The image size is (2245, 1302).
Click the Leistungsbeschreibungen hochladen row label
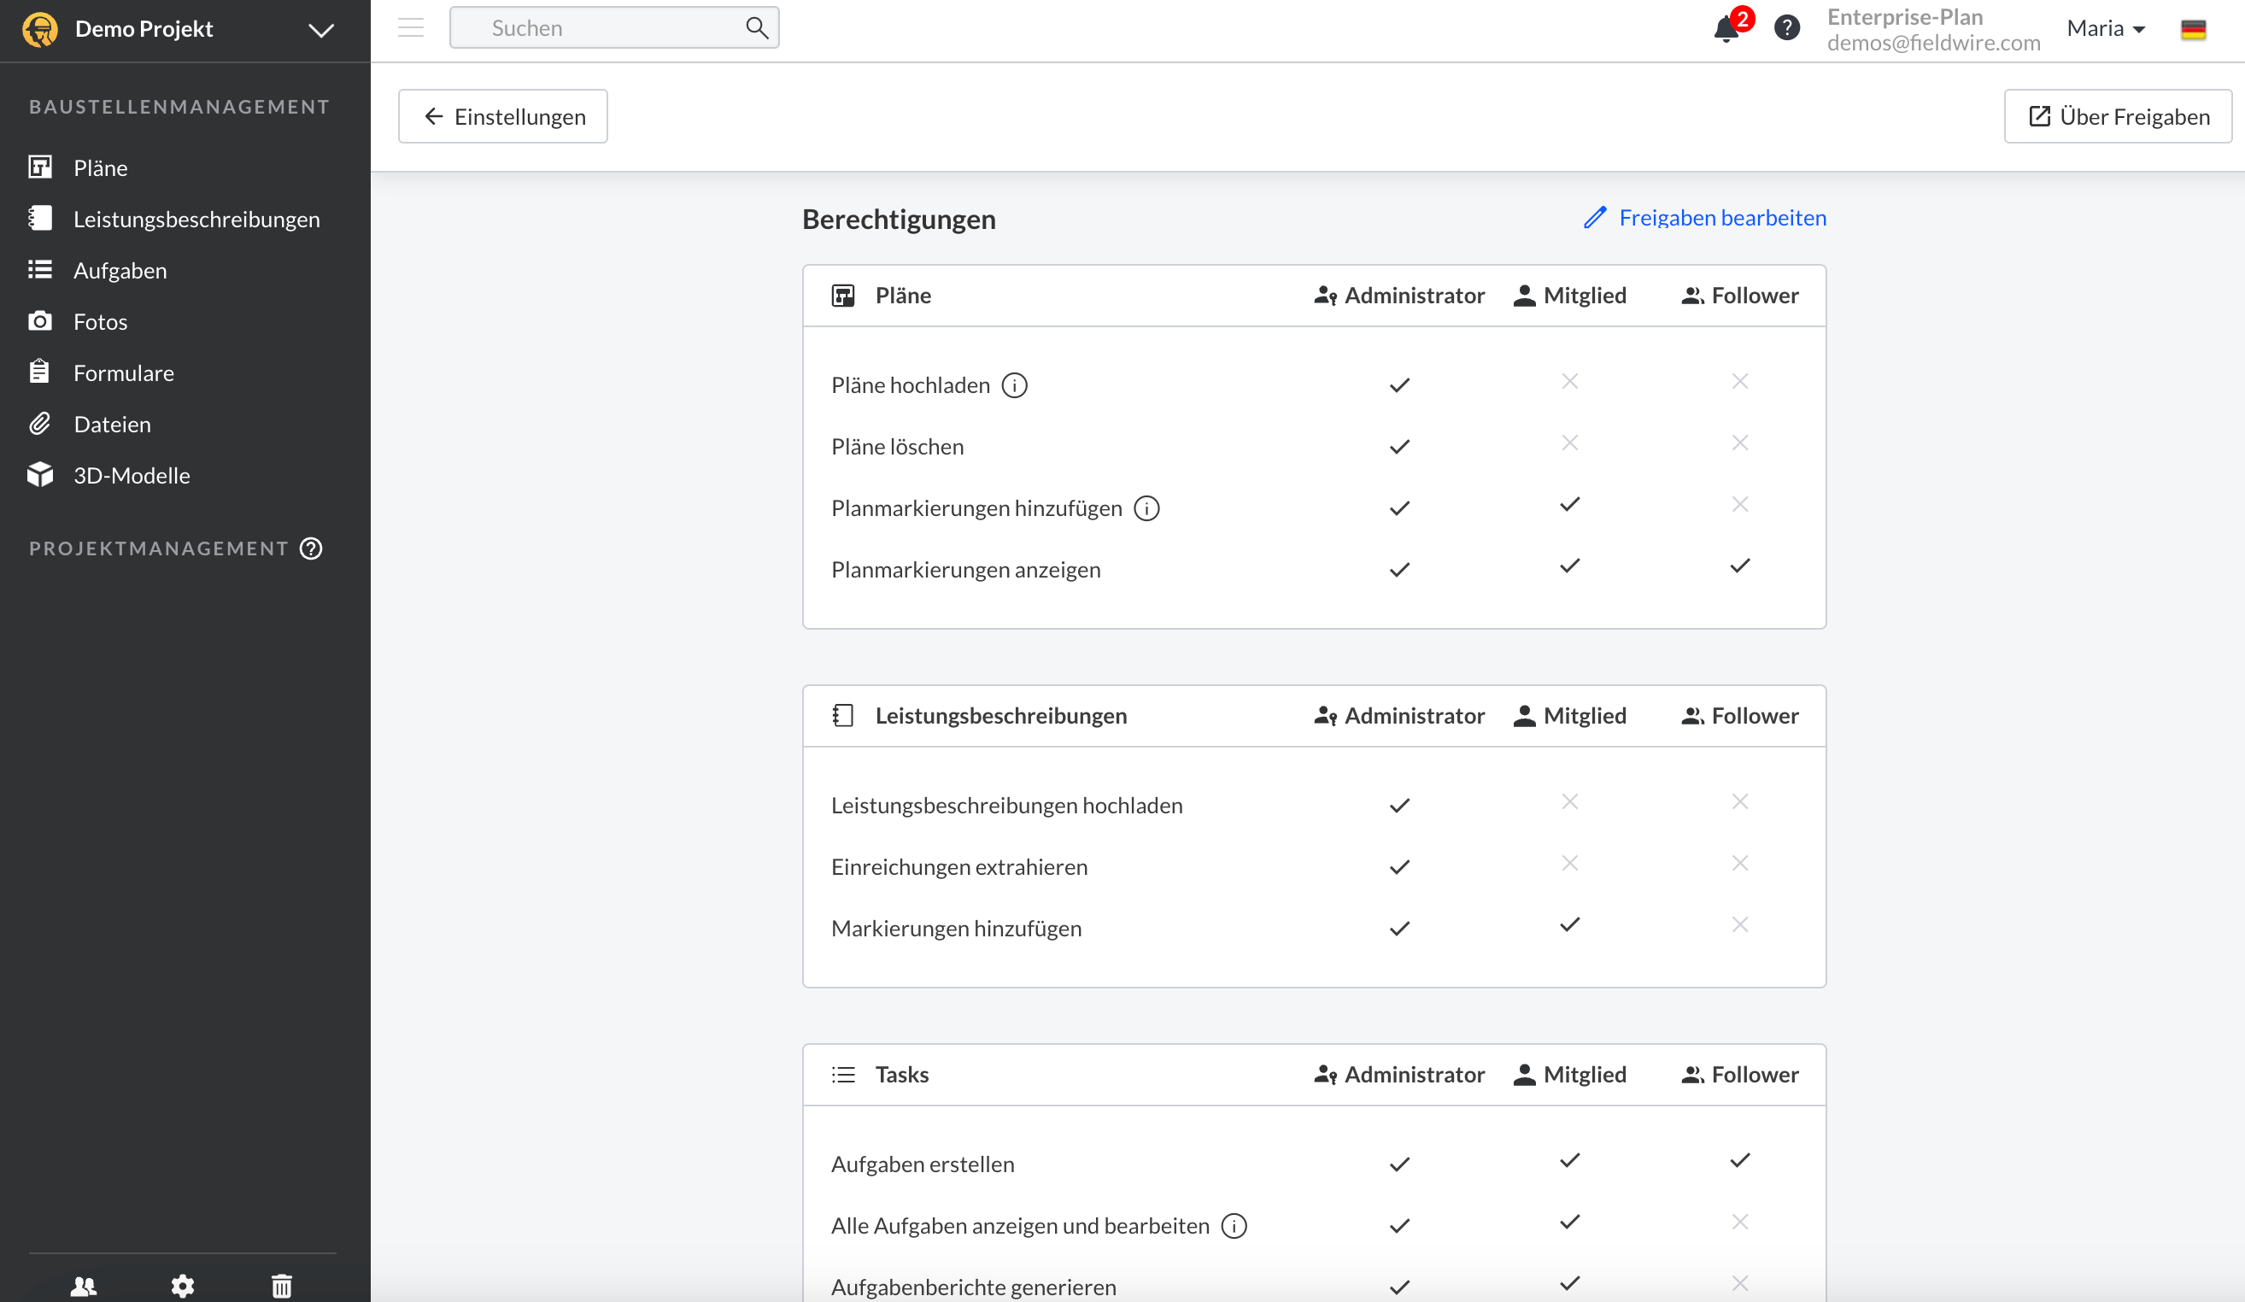click(x=1006, y=806)
